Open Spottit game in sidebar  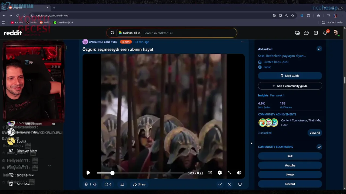(21, 141)
